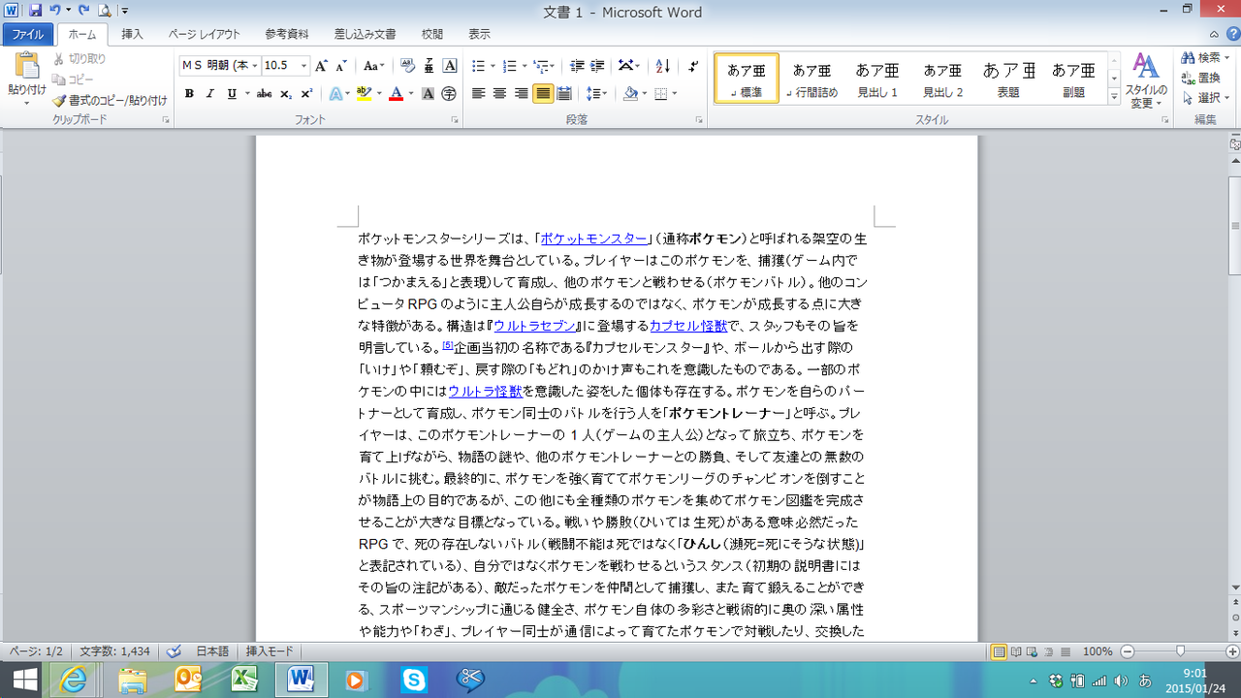This screenshot has width=1241, height=698.
Task: Click the increase indent icon
Action: click(598, 66)
